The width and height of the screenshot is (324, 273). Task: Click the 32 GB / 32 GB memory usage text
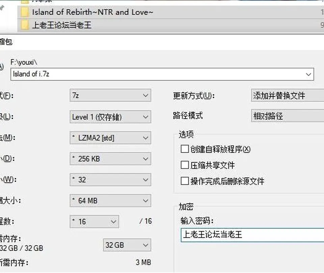pyautogui.click(x=22, y=248)
